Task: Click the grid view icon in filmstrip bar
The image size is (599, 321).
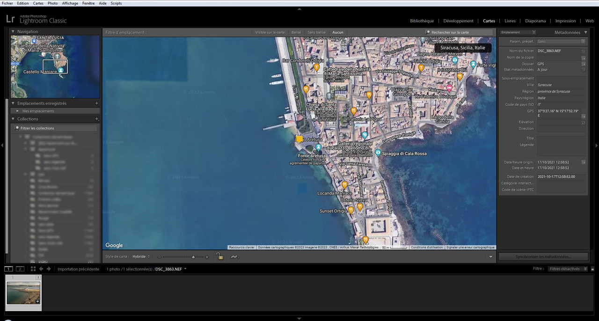Action: click(33, 269)
